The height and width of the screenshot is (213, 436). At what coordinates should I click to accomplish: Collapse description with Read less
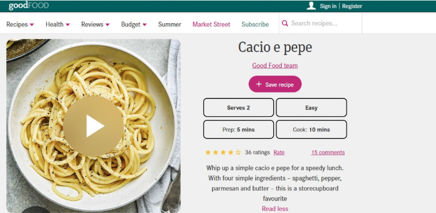coord(275,209)
